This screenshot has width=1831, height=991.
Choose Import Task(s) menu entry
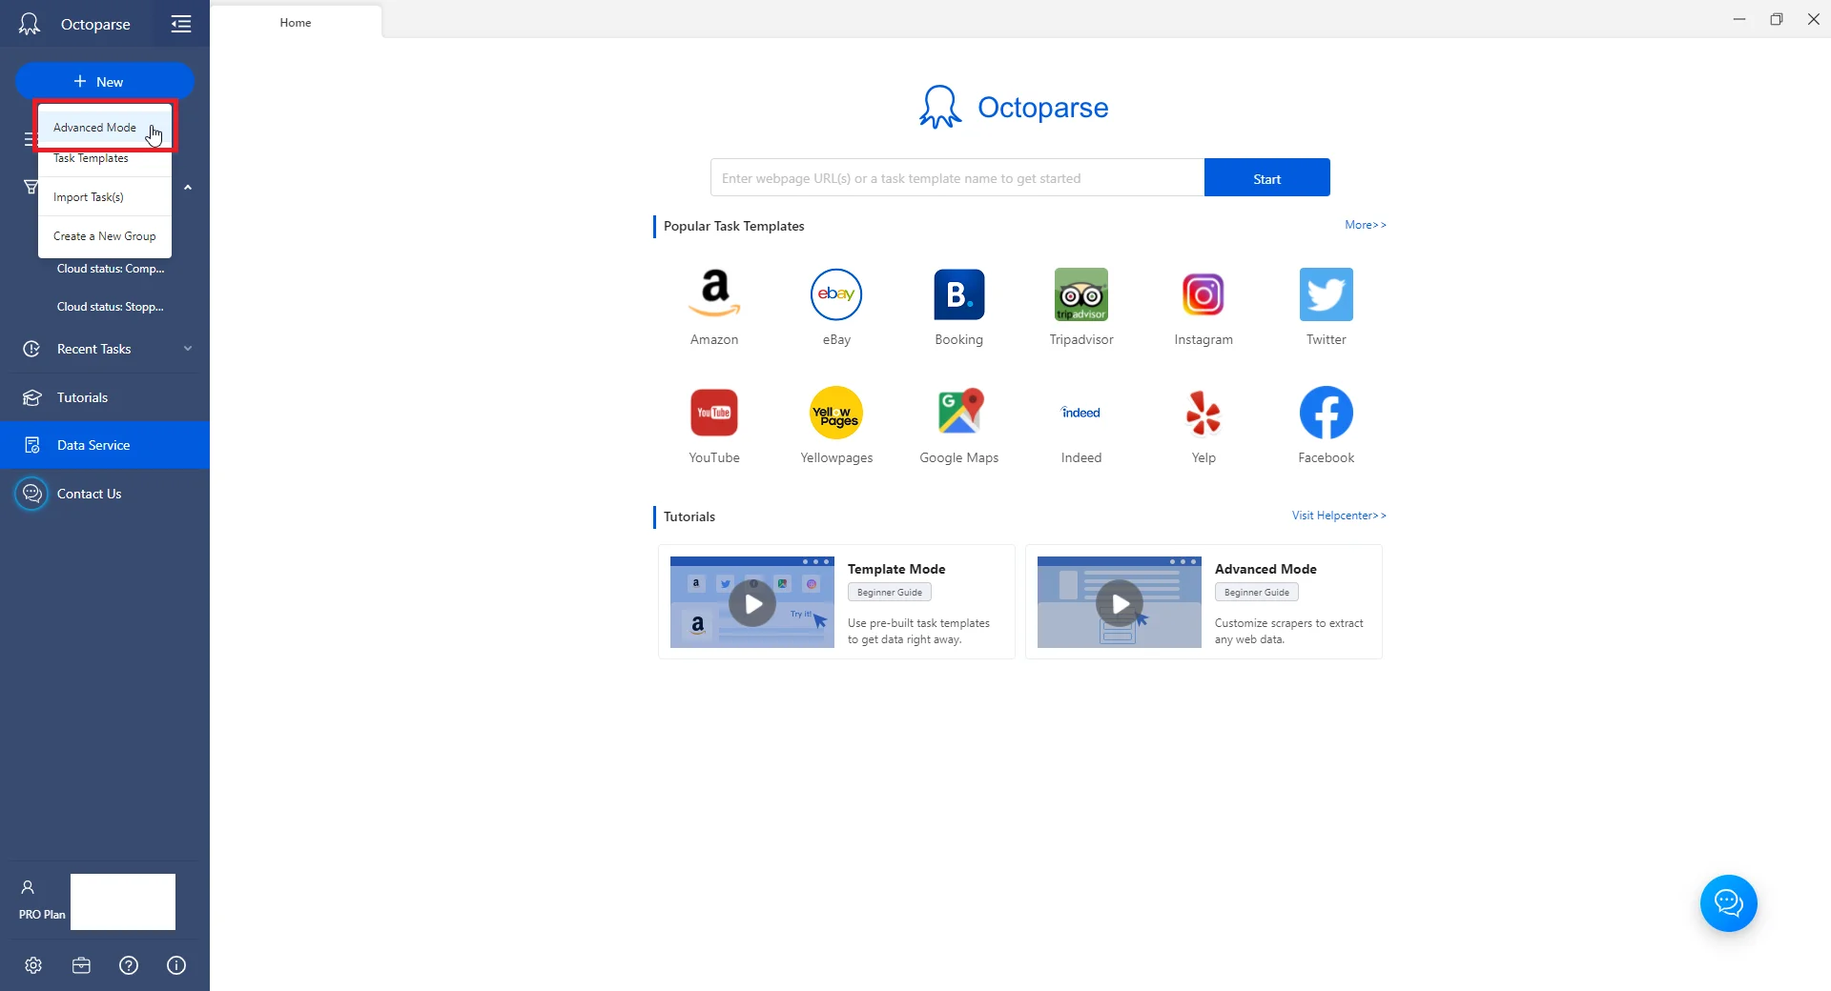coord(105,197)
